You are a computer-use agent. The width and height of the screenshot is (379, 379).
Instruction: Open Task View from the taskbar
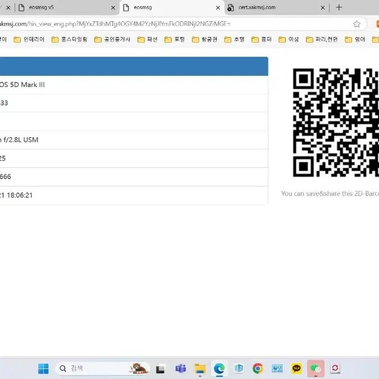[x=160, y=369]
